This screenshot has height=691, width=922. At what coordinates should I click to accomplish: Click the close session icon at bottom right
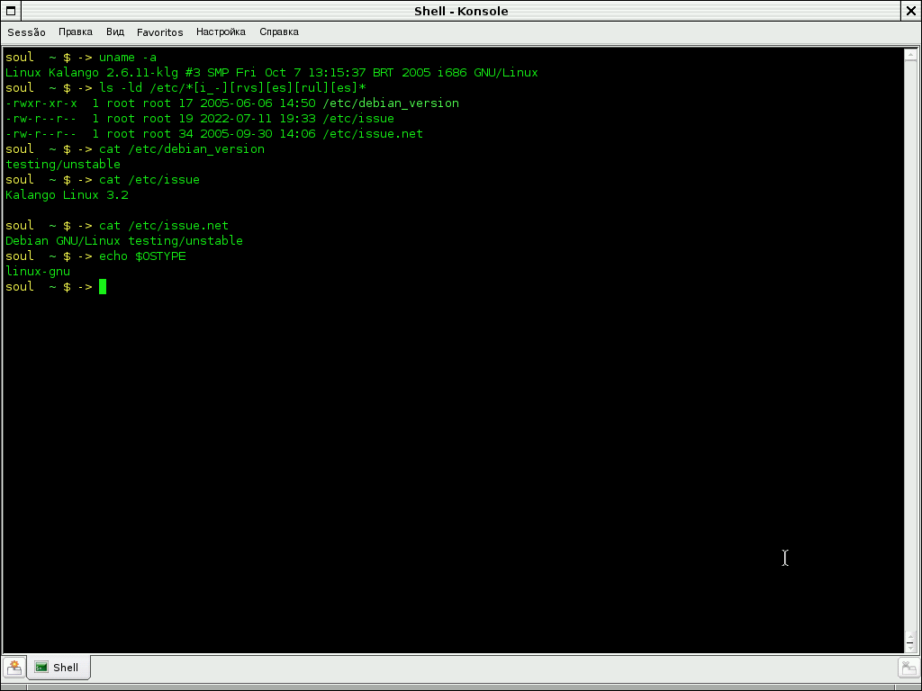908,668
